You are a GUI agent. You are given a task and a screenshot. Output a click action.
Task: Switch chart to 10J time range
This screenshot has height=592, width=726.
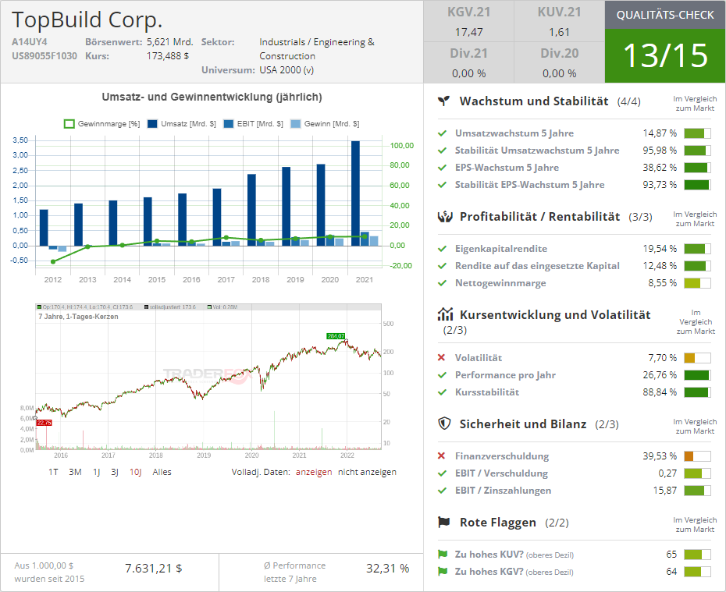pyautogui.click(x=136, y=472)
